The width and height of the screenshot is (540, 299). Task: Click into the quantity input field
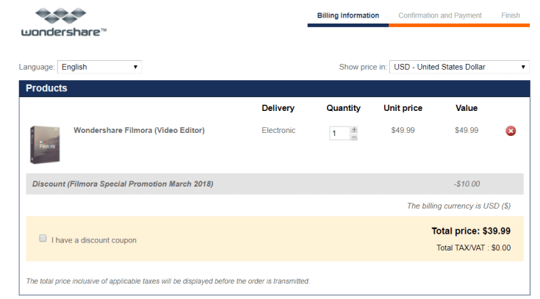pos(339,134)
